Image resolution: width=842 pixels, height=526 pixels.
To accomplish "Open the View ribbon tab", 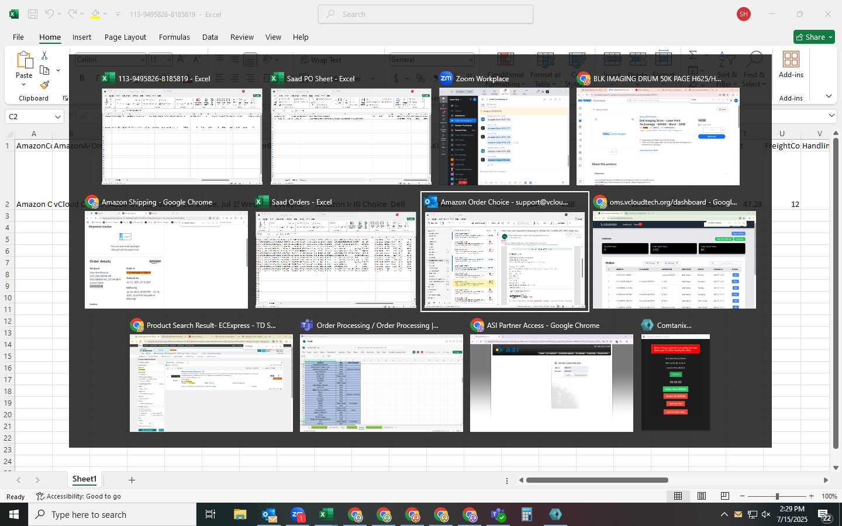I will pos(273,37).
